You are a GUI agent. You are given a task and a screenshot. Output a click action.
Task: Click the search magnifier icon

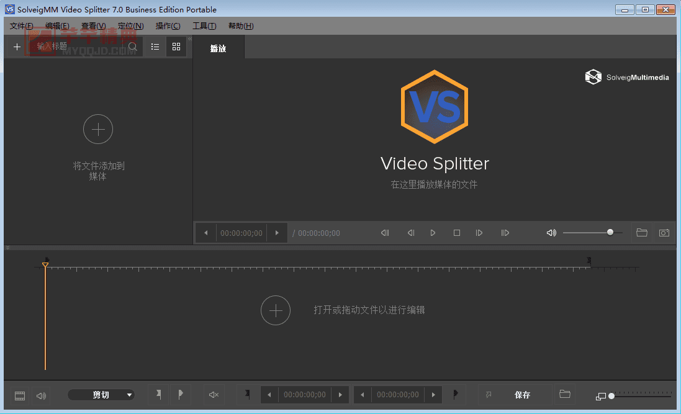[133, 47]
